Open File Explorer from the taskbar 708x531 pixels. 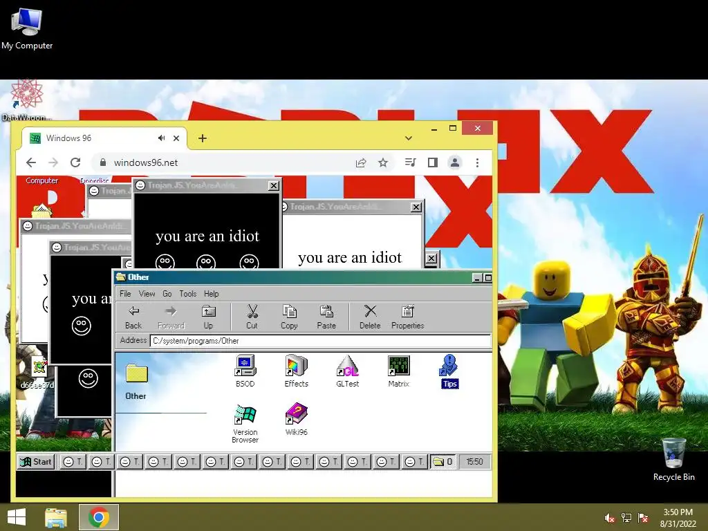click(56, 517)
